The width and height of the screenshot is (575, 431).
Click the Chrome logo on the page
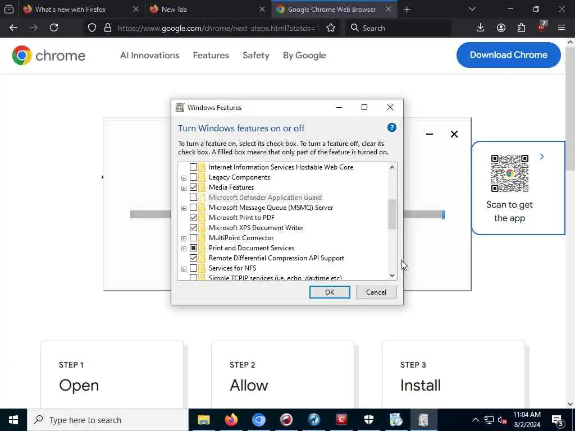(x=22, y=56)
